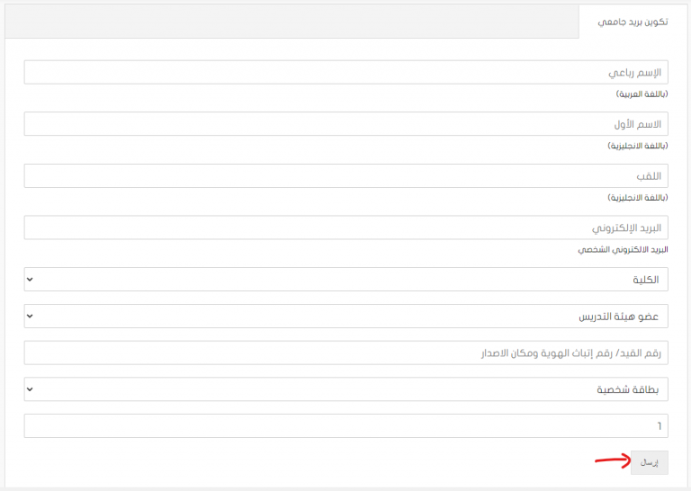
Task: Open the "تكوين بريد جامعي" tab
Action: pos(634,22)
